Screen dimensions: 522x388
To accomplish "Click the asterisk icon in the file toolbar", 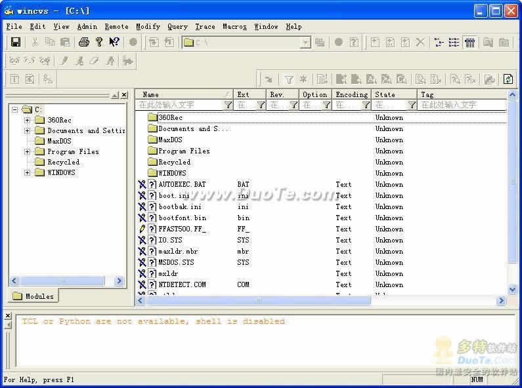I will [303, 79].
